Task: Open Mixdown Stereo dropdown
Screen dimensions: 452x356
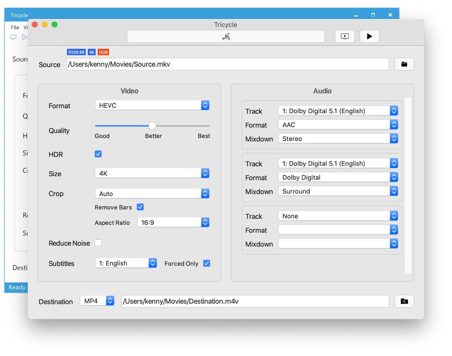Action: [x=338, y=138]
